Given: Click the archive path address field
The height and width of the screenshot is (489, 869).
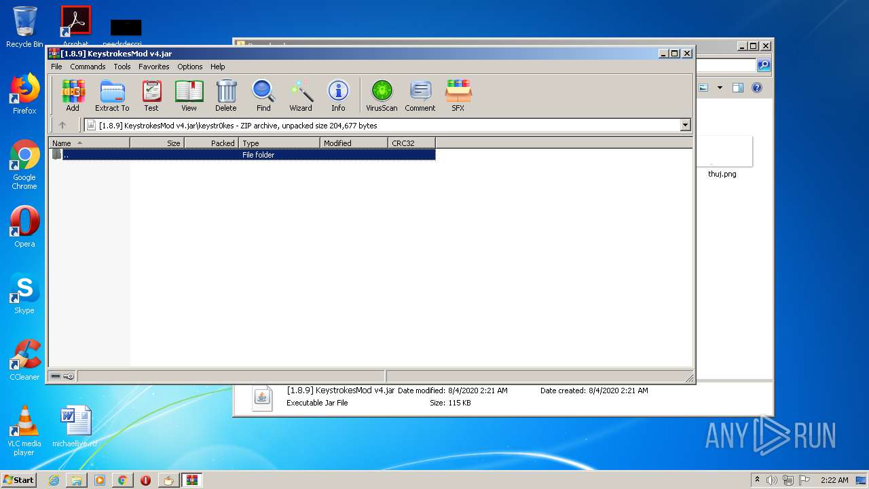Looking at the screenshot, I should pos(382,125).
